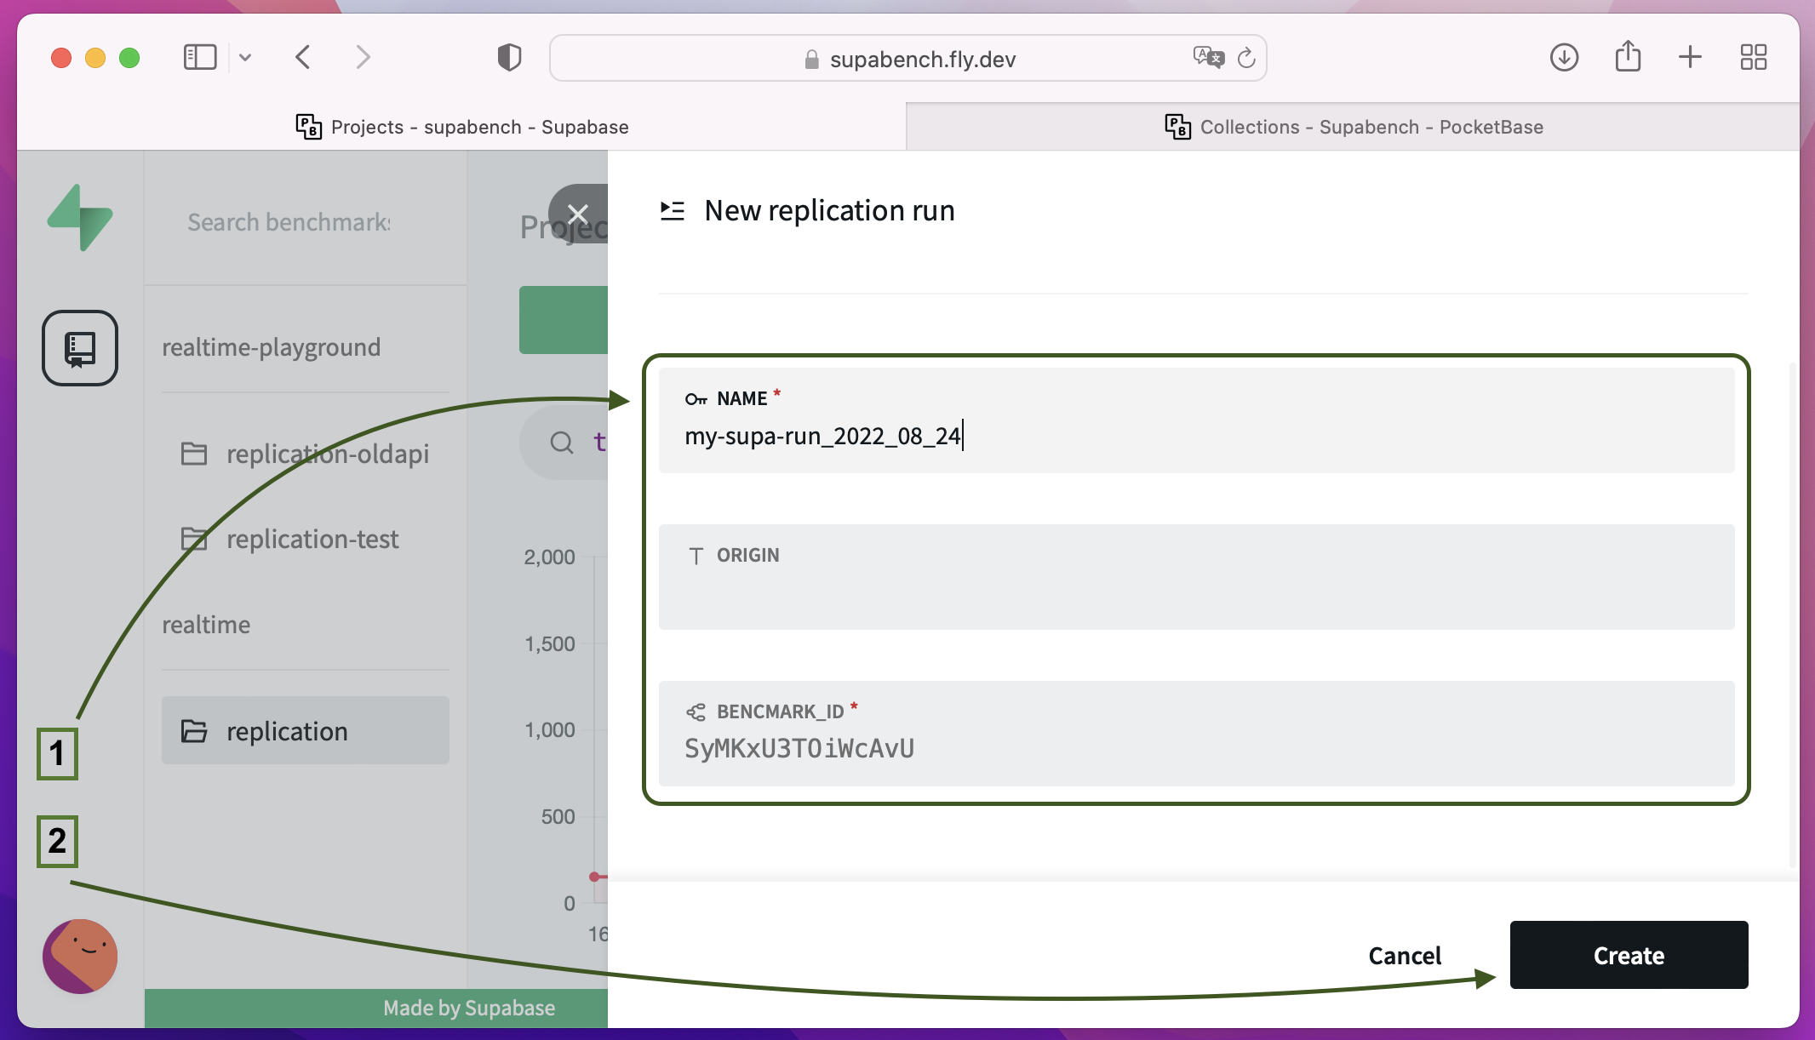Show the tab overview grid

pos(1753,57)
